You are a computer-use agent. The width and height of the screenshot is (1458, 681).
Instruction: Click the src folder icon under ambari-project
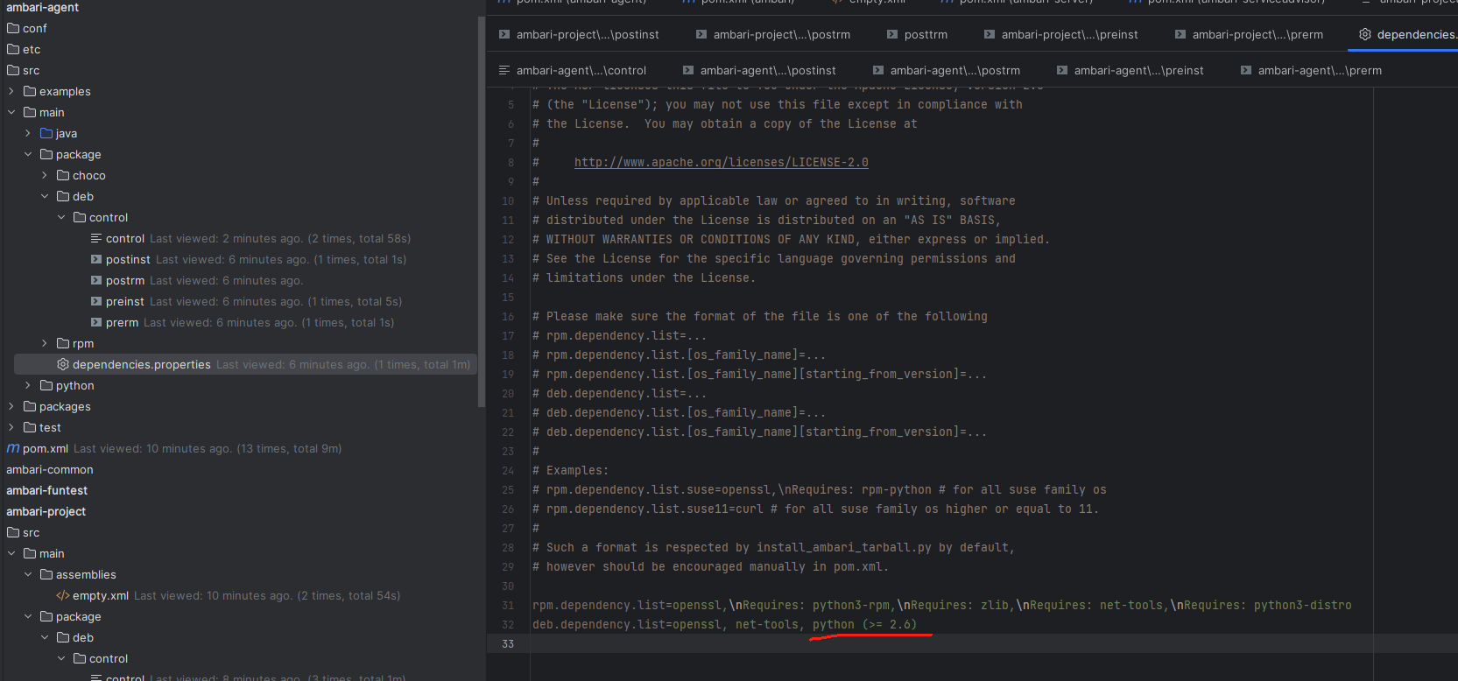click(x=13, y=532)
